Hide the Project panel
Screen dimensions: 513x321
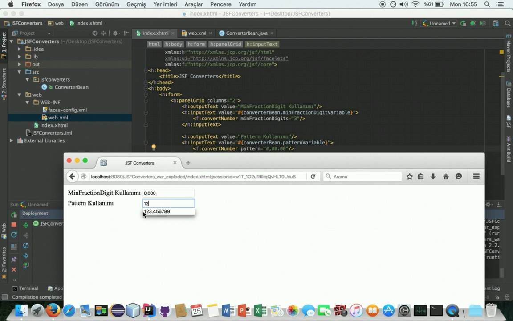(x=126, y=33)
